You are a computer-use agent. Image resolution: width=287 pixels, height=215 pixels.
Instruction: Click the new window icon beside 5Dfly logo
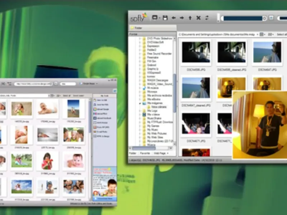tap(155, 18)
